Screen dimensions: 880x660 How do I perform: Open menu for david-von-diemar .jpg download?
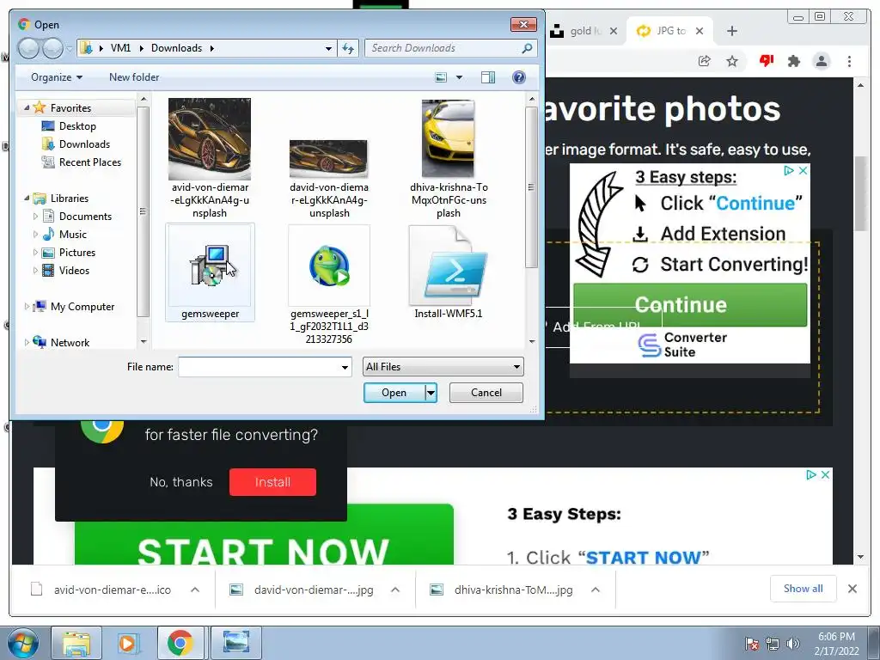pyautogui.click(x=395, y=590)
